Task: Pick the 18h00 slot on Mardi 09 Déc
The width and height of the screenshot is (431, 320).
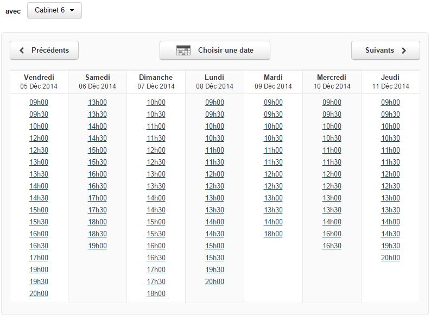Action: [x=273, y=234]
